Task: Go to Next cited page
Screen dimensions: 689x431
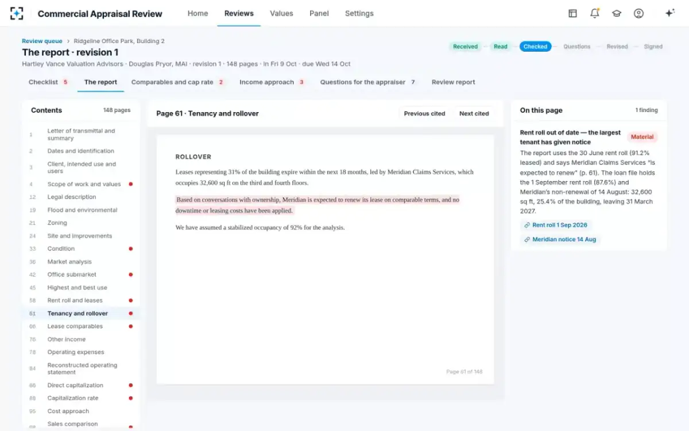Action: 474,114
